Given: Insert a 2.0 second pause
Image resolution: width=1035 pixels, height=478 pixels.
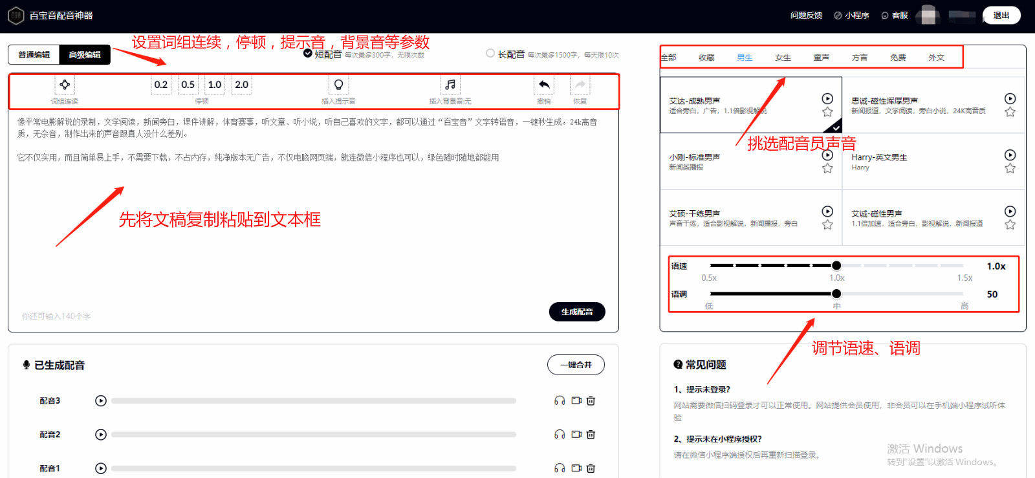Looking at the screenshot, I should coord(242,85).
